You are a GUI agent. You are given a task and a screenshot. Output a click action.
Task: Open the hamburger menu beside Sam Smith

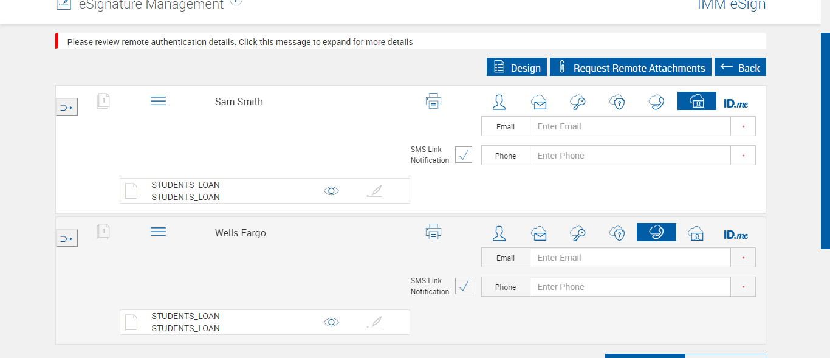(158, 102)
